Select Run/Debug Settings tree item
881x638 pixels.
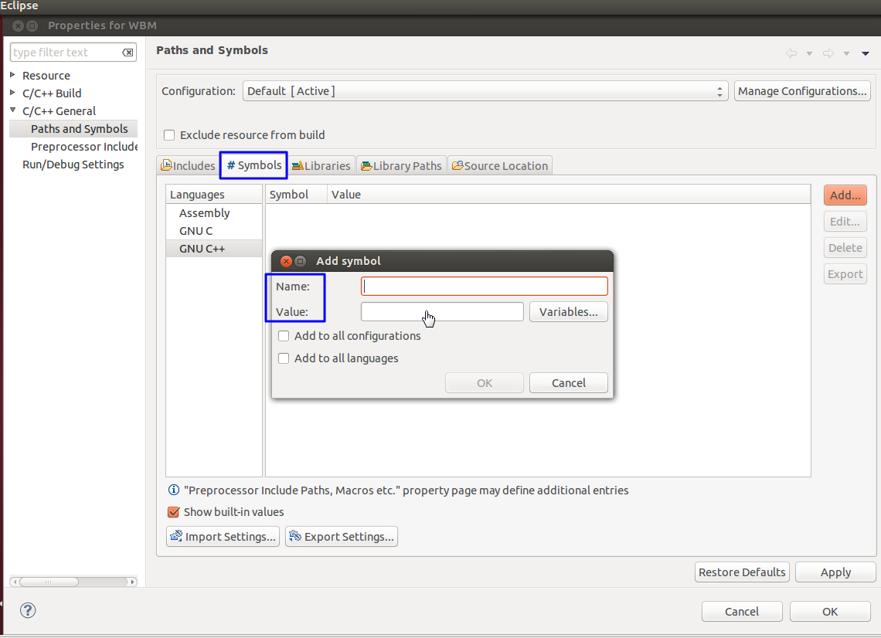(x=73, y=165)
